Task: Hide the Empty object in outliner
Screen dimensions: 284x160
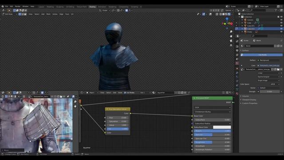Action: pyautogui.click(x=281, y=32)
